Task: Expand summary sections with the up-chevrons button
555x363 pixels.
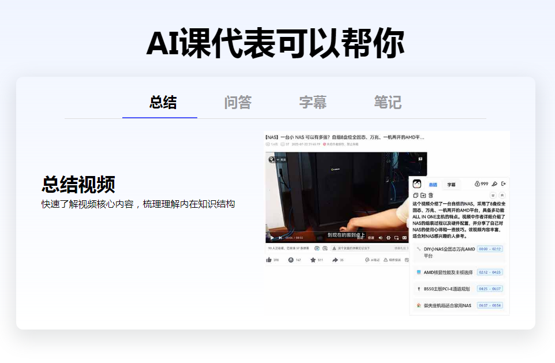Action: click(502, 196)
